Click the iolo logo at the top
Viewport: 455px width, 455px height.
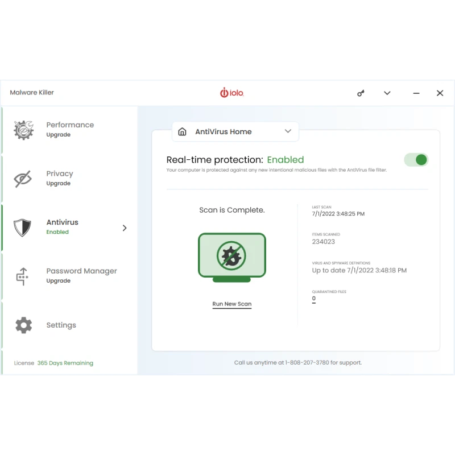tap(231, 92)
